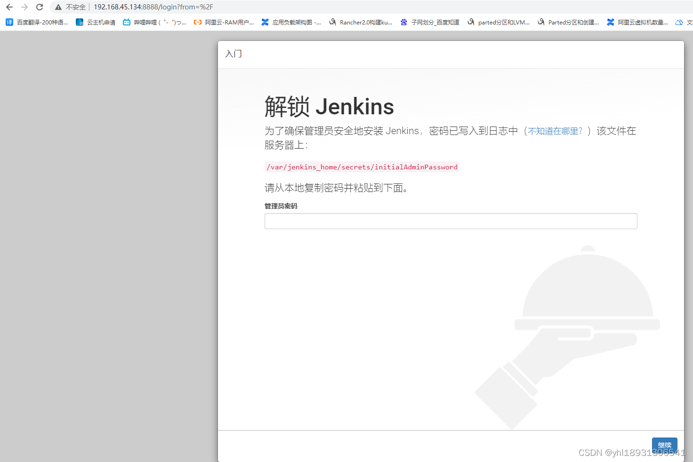Click the 继续 continue button
Image resolution: width=693 pixels, height=462 pixels.
point(665,445)
